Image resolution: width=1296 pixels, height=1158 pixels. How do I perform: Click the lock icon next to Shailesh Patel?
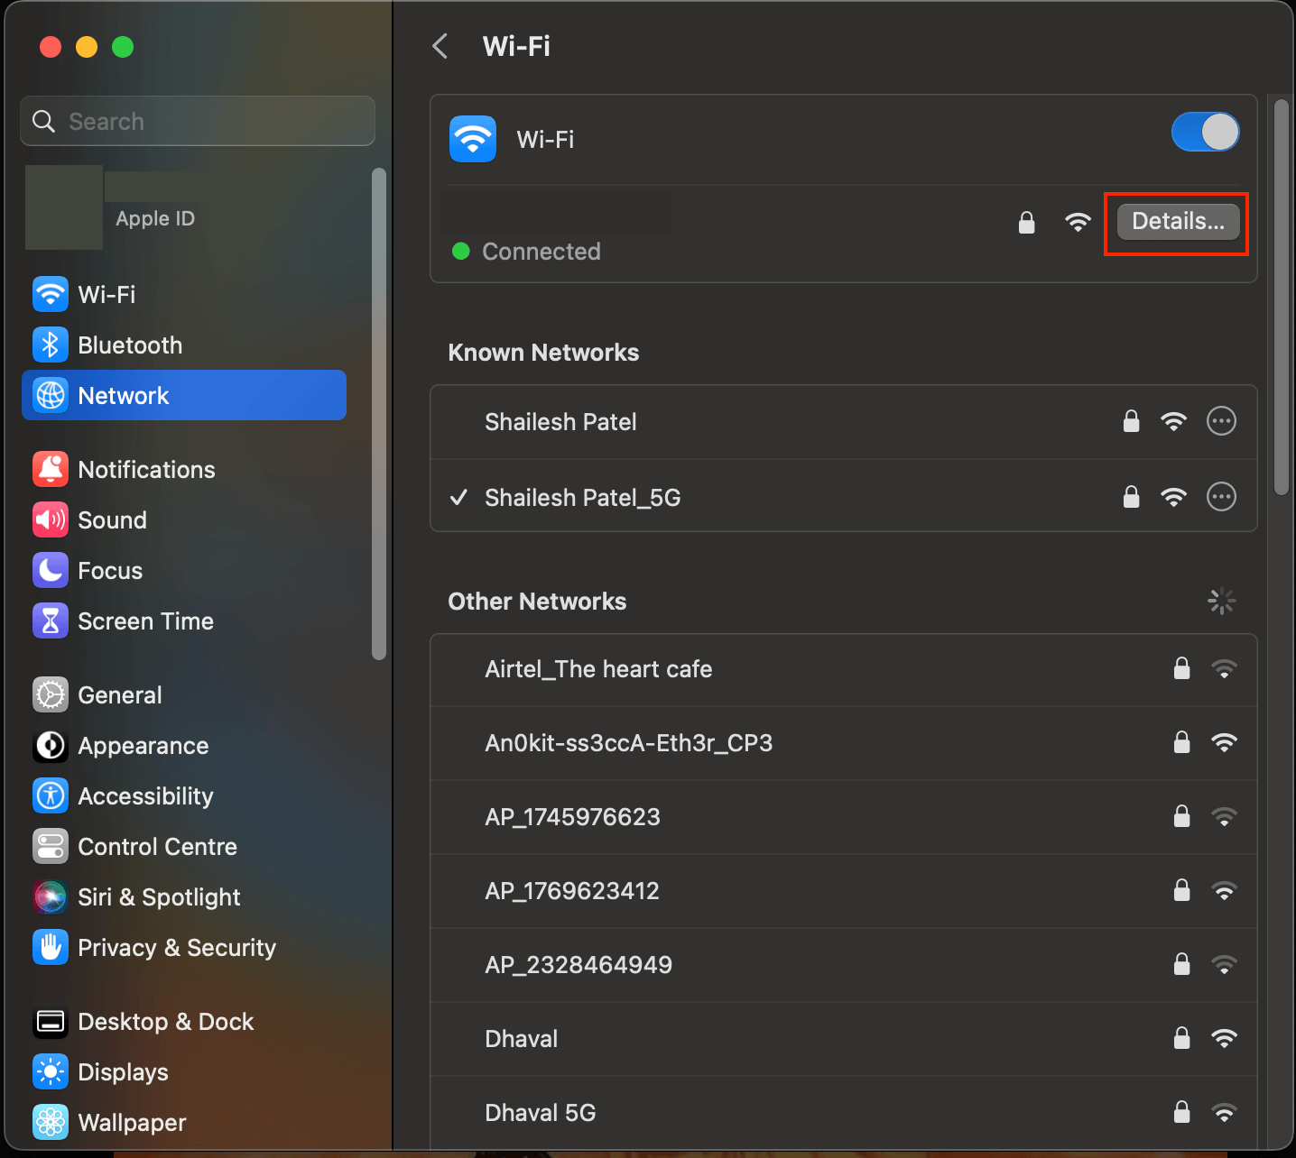pyautogui.click(x=1131, y=421)
